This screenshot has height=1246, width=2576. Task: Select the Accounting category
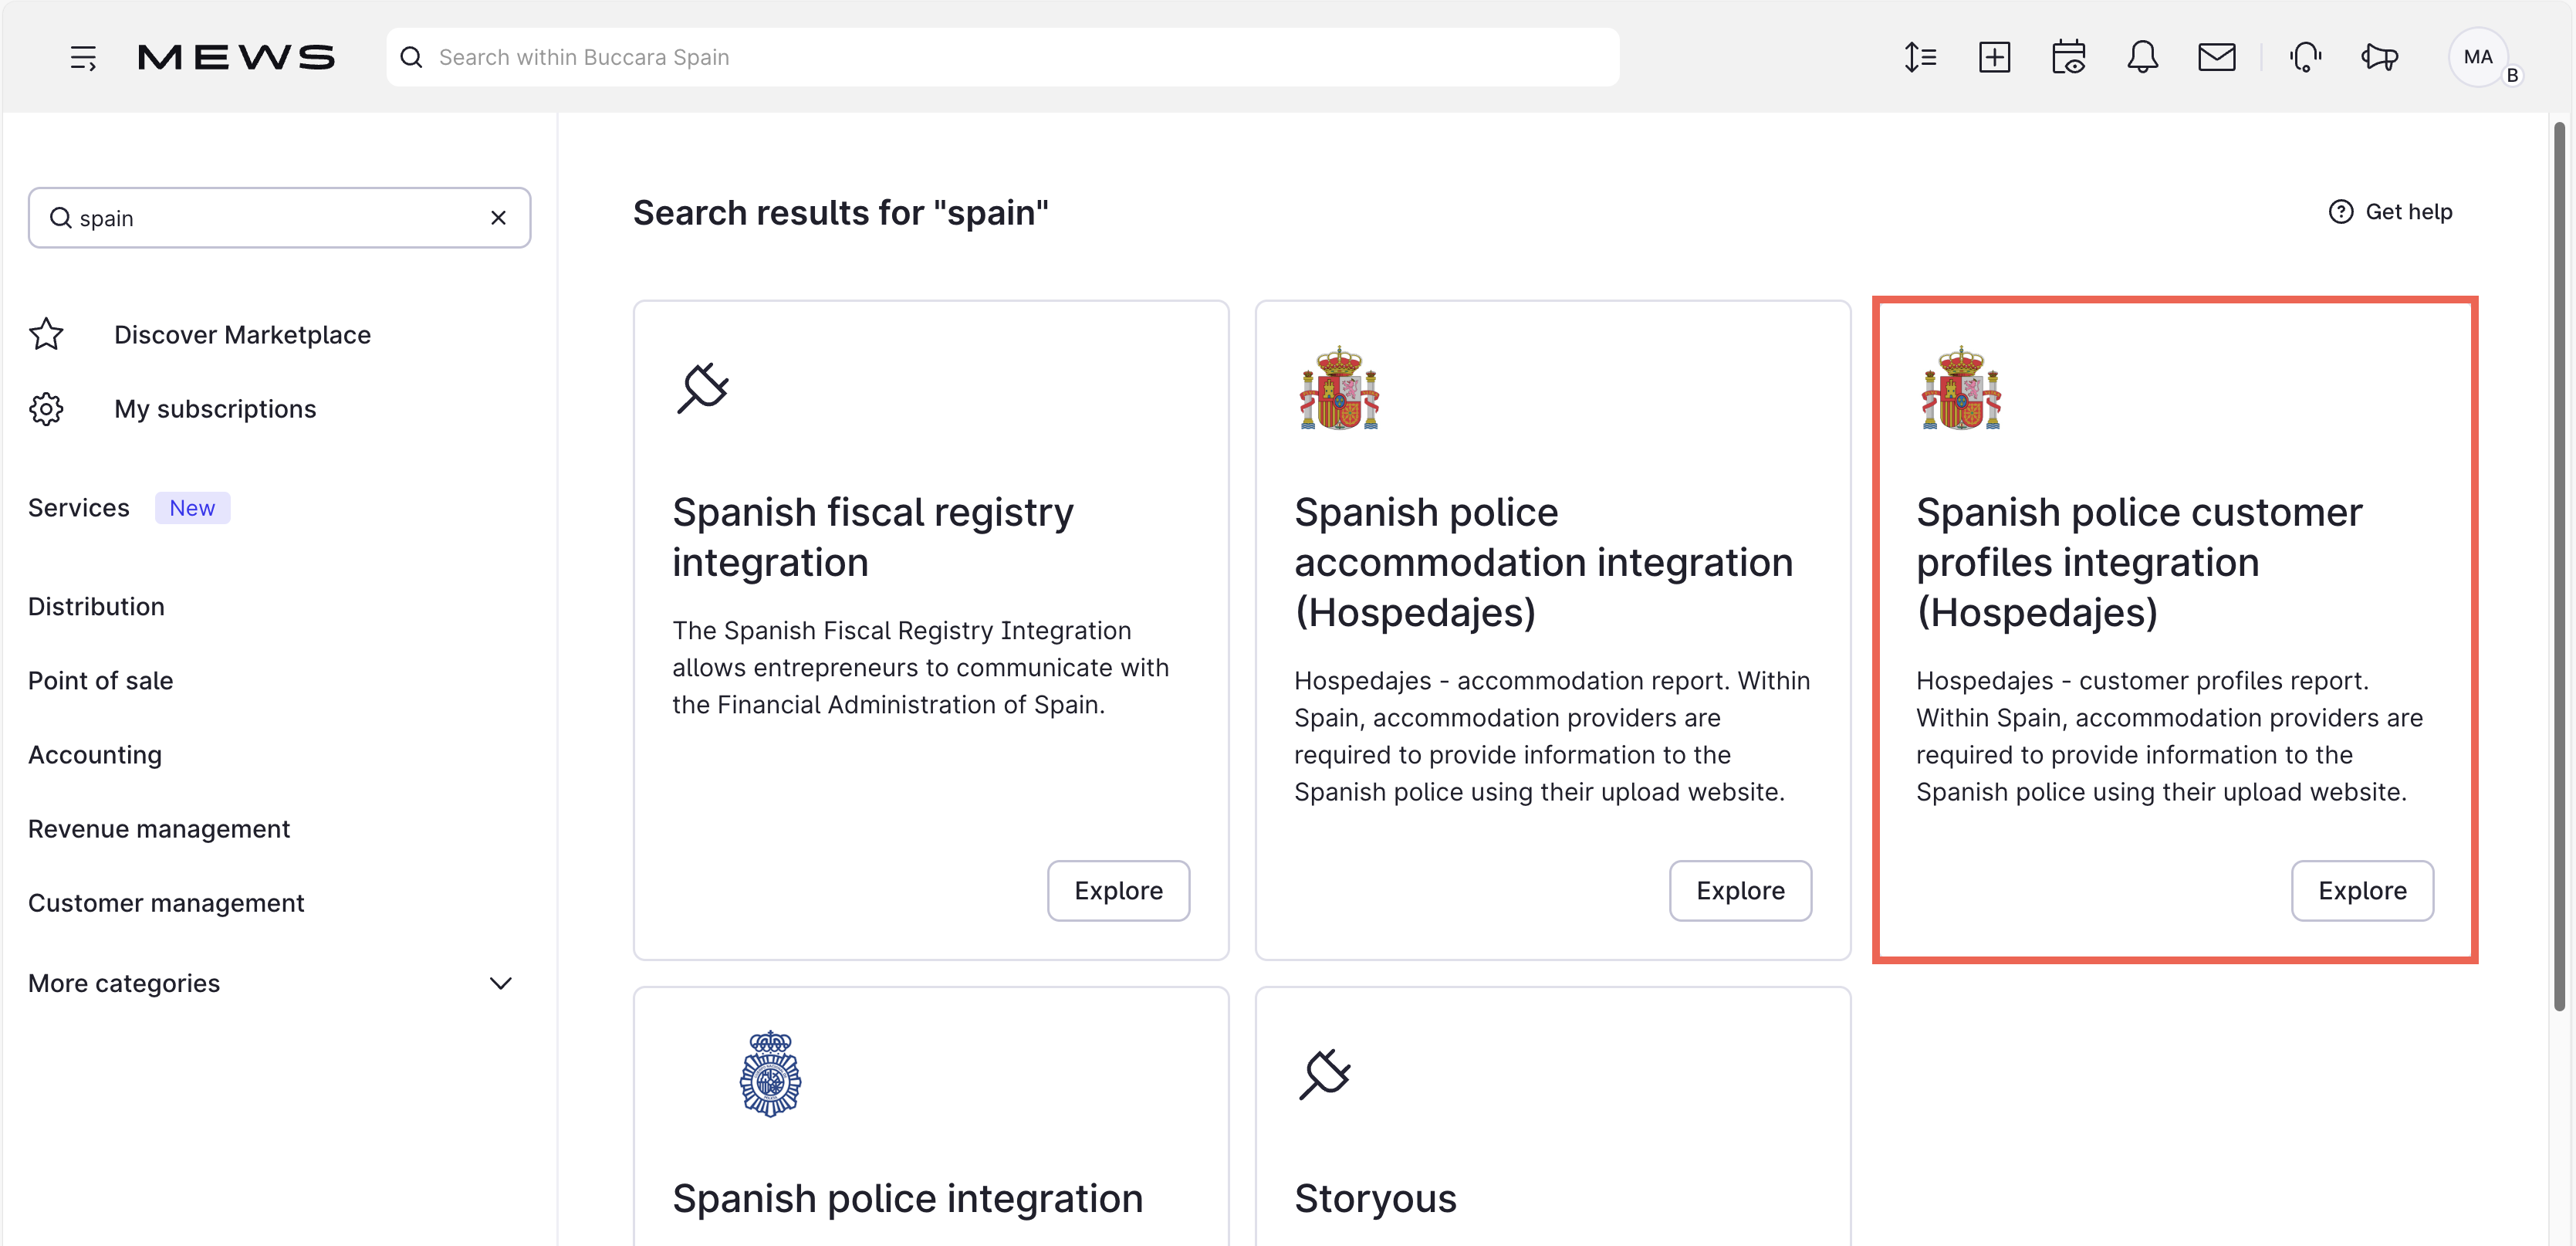95,755
